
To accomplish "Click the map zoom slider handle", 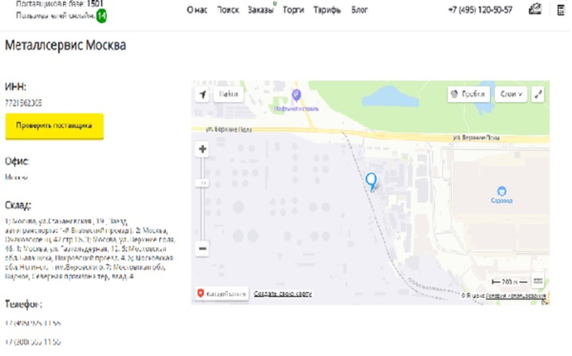I will pyautogui.click(x=203, y=184).
